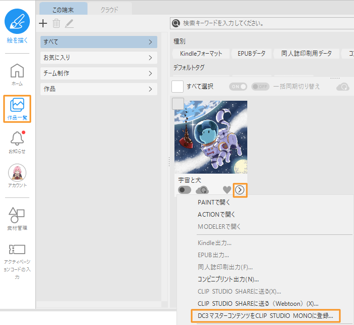Image resolution: width=354 pixels, height=325 pixels.
Task: Click the bulk cloud sync icon
Action: coord(343,87)
